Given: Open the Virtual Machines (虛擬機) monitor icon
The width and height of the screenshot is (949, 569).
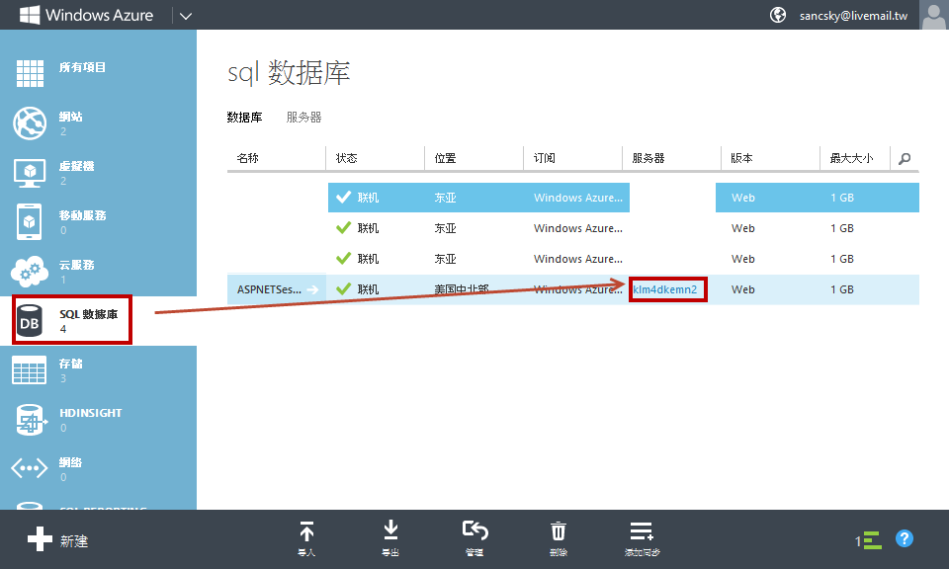Looking at the screenshot, I should [30, 173].
